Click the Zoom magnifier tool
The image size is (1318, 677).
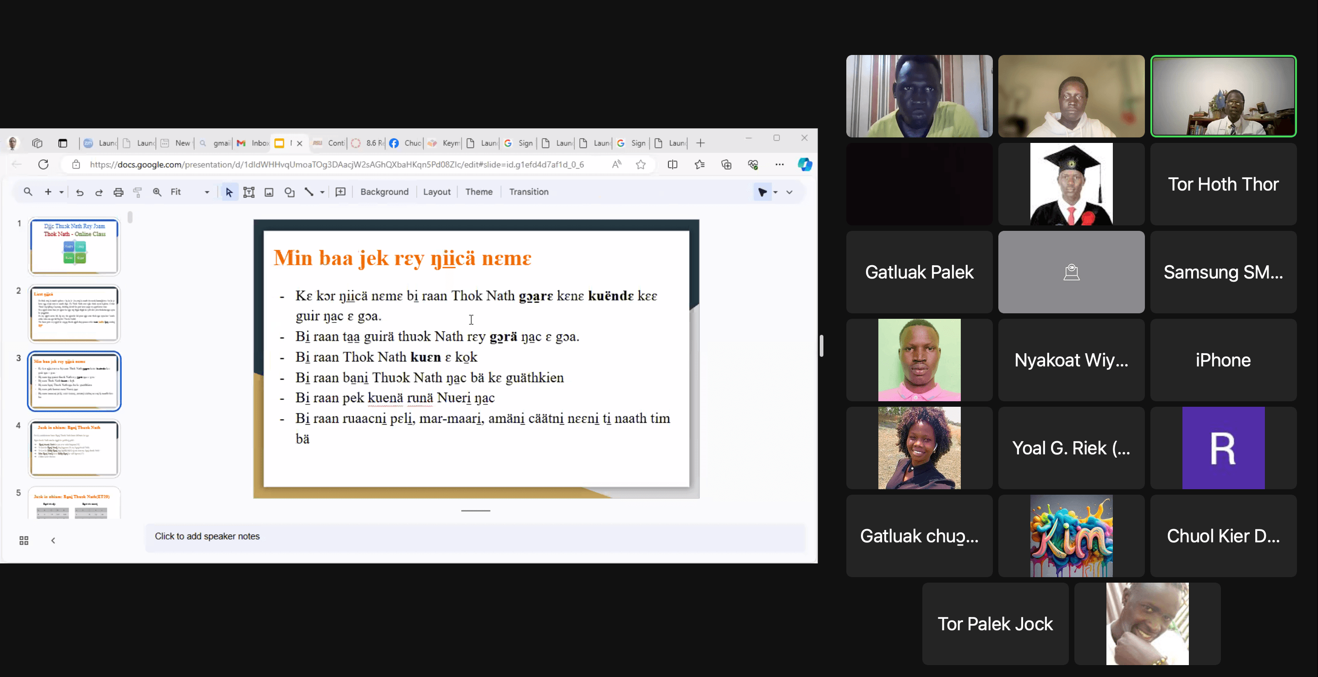pos(158,192)
